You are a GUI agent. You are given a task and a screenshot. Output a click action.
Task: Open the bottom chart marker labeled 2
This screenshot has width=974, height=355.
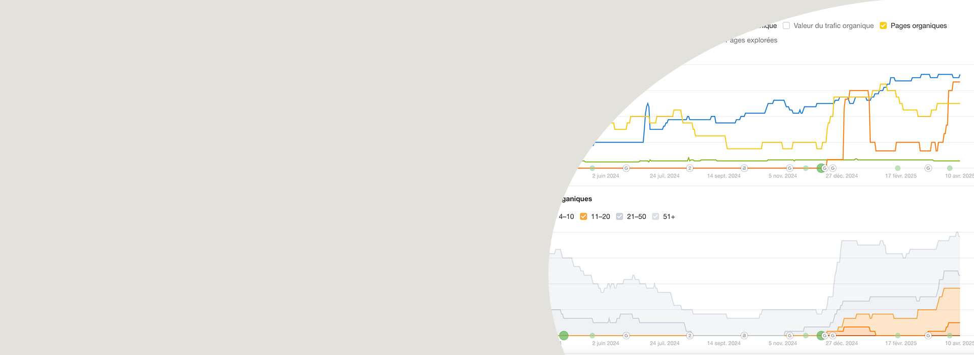click(689, 335)
